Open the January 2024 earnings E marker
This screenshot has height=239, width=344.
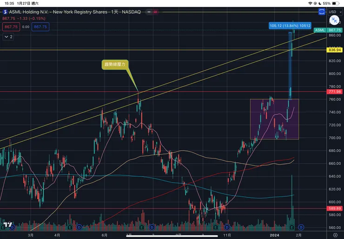tap(292, 227)
